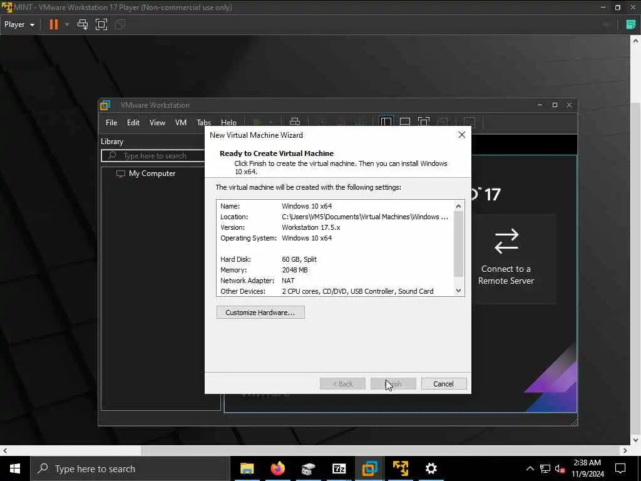Open the network status tray icon
The width and height of the screenshot is (641, 481).
(x=545, y=468)
